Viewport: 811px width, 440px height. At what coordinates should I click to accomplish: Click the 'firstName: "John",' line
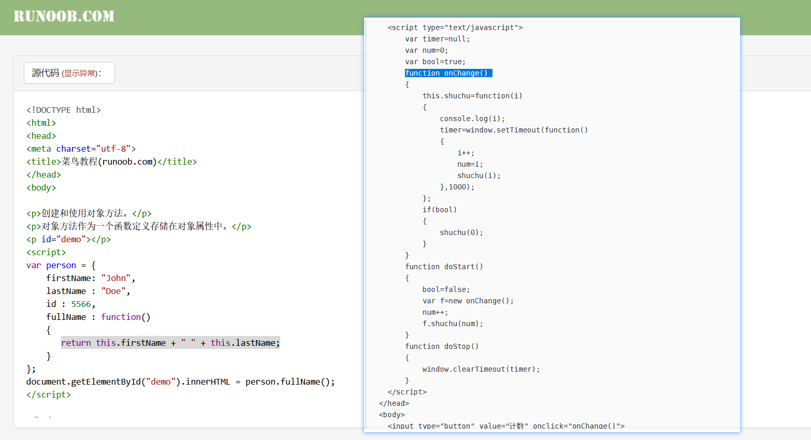(x=91, y=278)
